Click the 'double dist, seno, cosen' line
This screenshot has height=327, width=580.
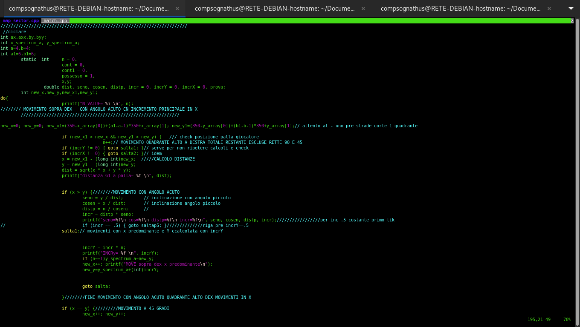pos(135,87)
